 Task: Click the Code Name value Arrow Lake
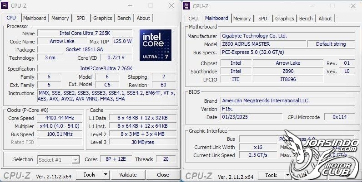tap(62, 41)
